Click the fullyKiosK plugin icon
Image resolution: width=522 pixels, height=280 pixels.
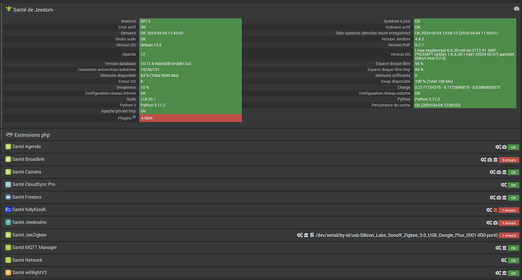(8, 210)
